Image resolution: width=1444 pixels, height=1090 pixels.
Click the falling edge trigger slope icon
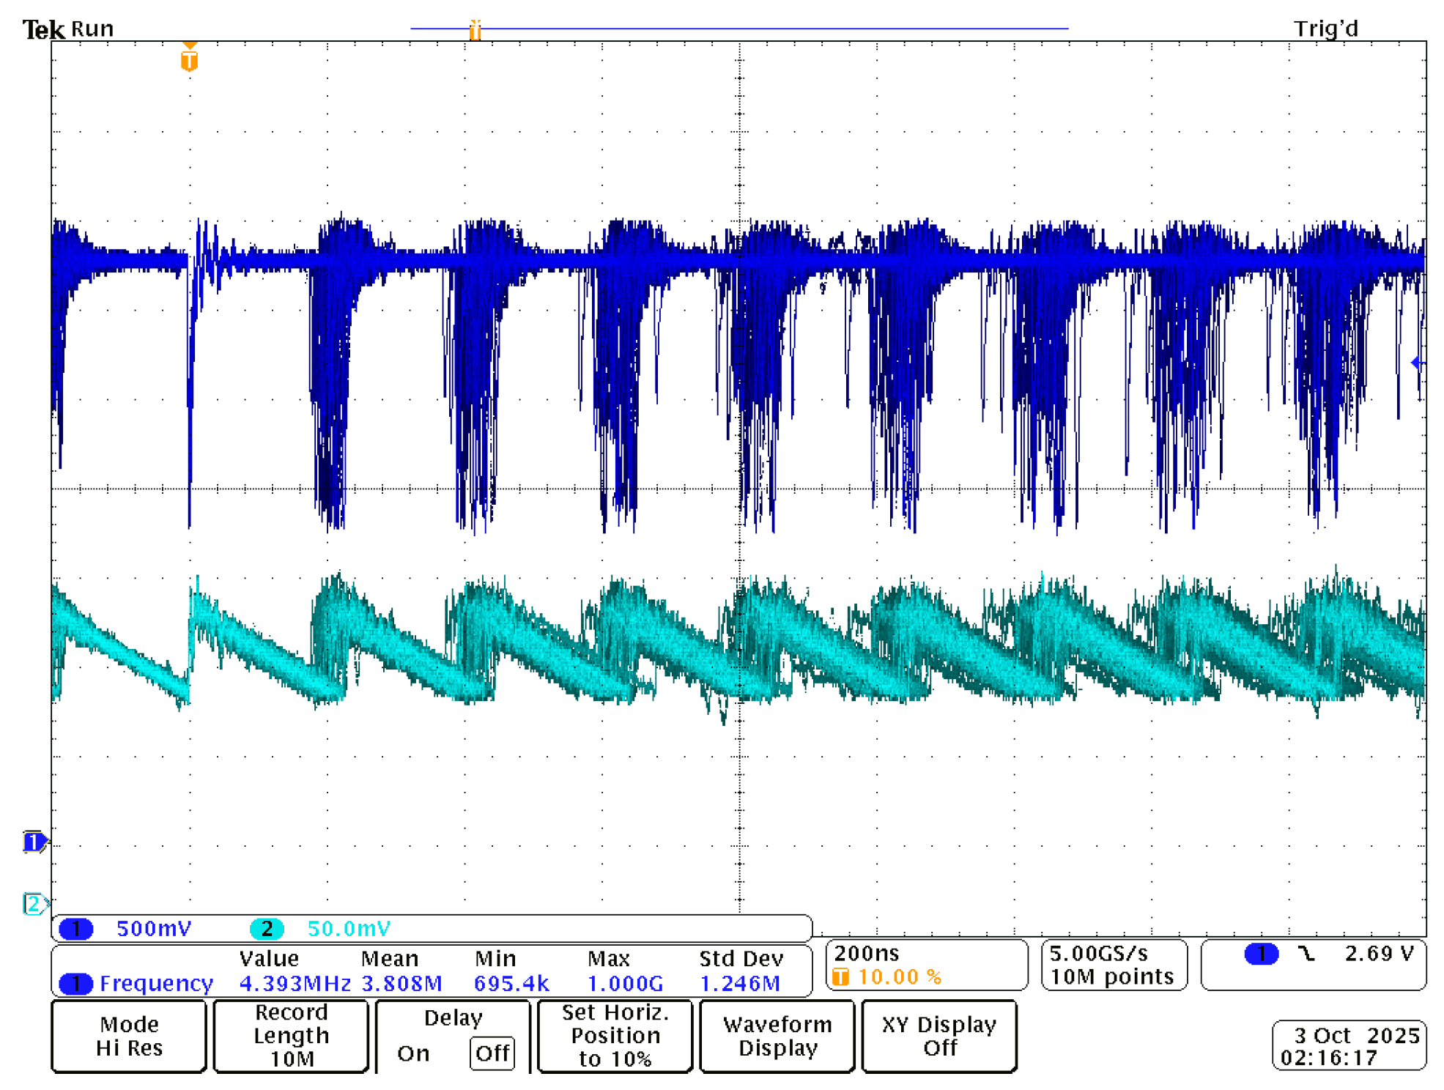click(1306, 953)
